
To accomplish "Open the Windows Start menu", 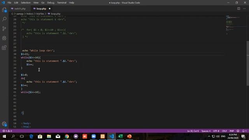I will click(x=4, y=136).
